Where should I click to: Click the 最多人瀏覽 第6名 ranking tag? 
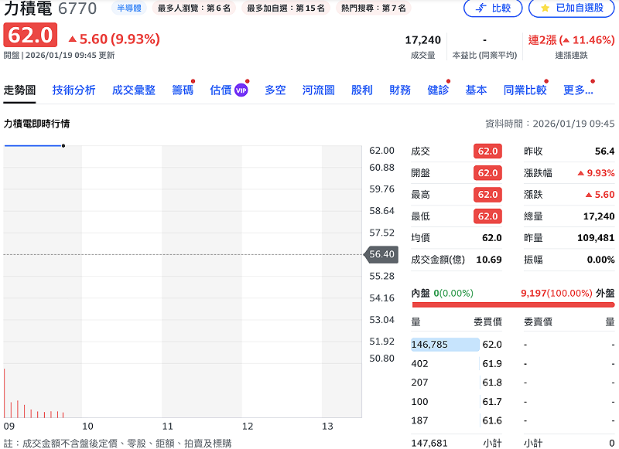tap(193, 9)
